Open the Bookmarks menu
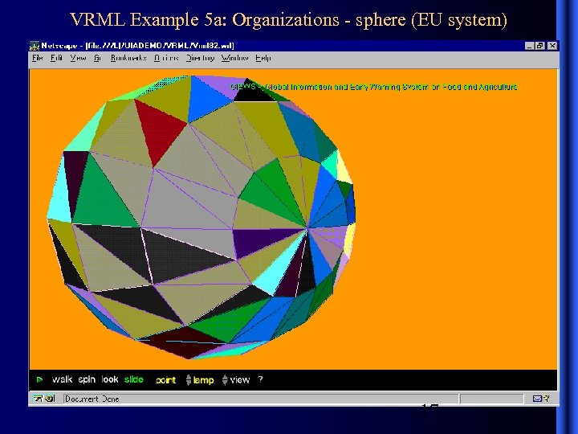 point(128,58)
